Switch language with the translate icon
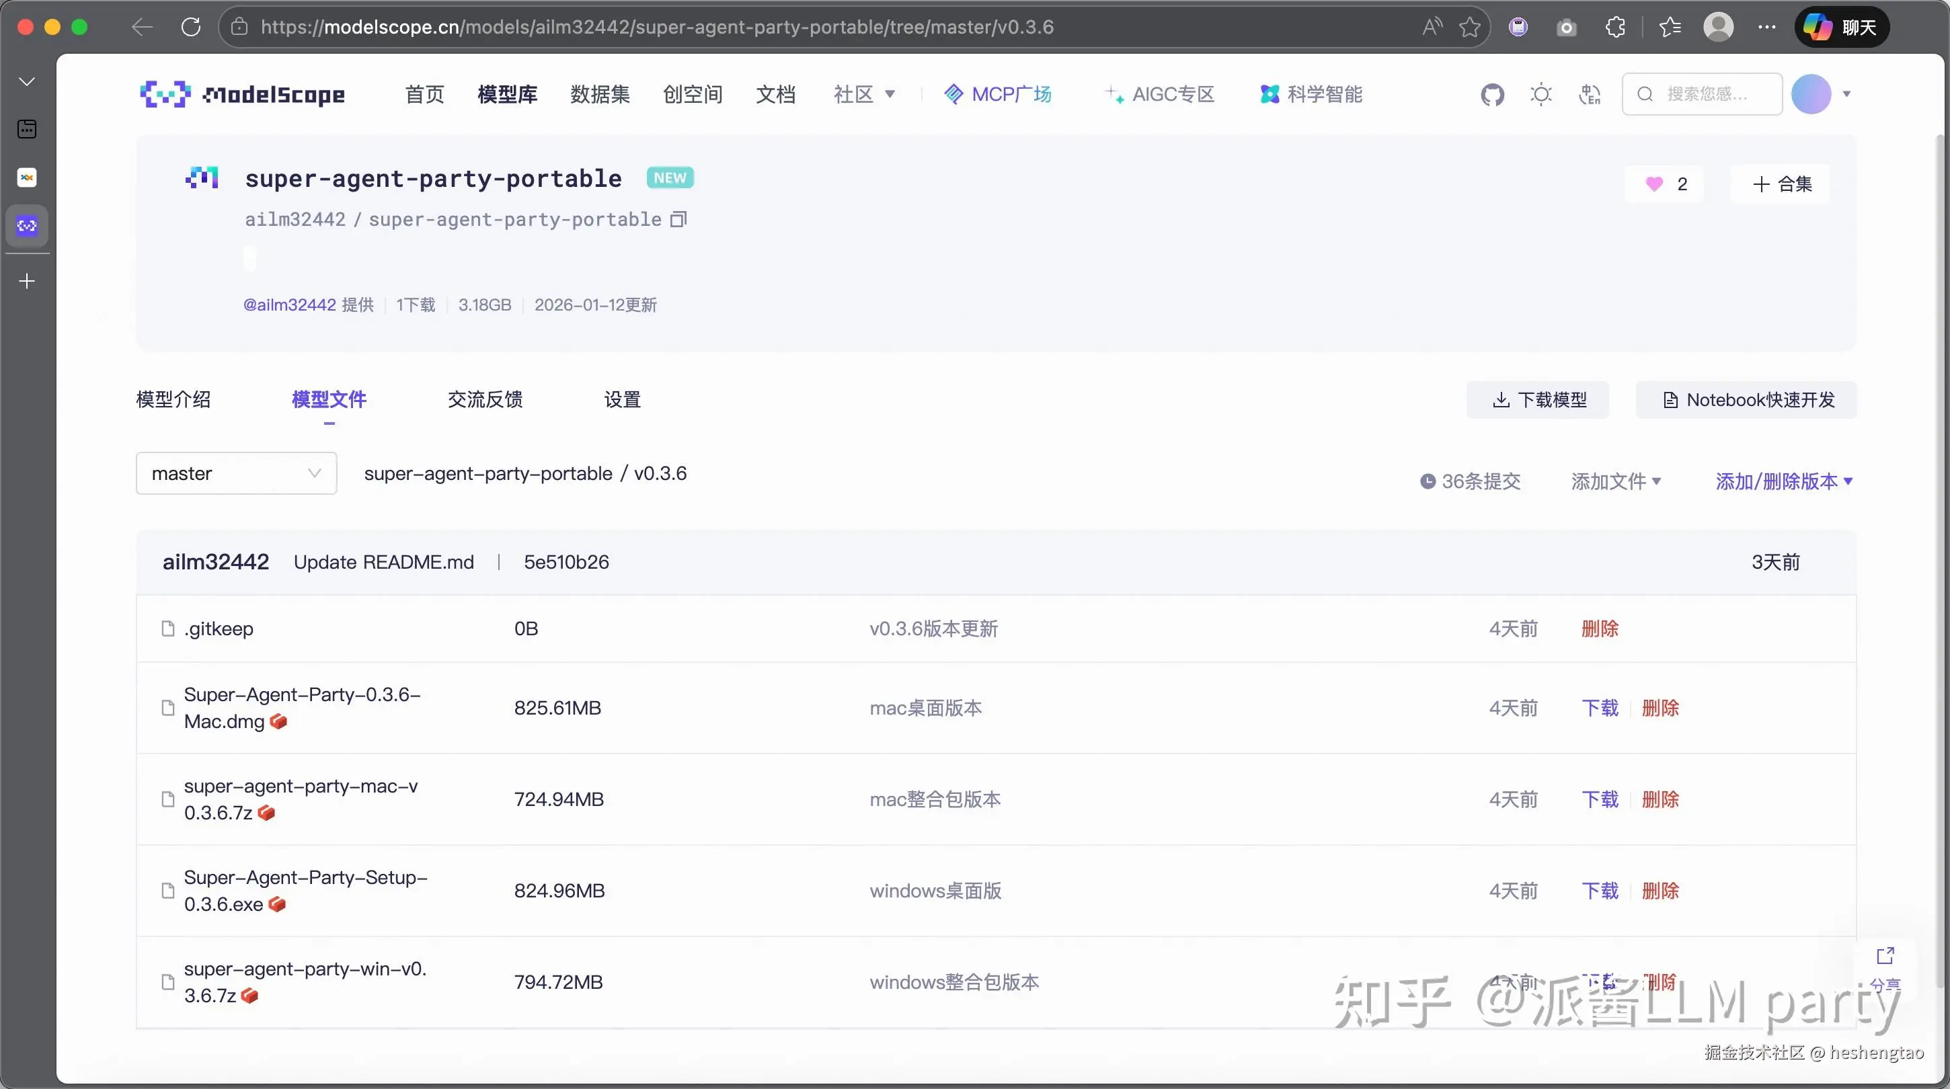1950x1089 pixels. [x=1589, y=95]
